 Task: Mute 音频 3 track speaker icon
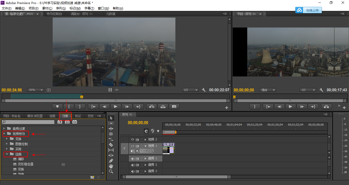click(133, 171)
